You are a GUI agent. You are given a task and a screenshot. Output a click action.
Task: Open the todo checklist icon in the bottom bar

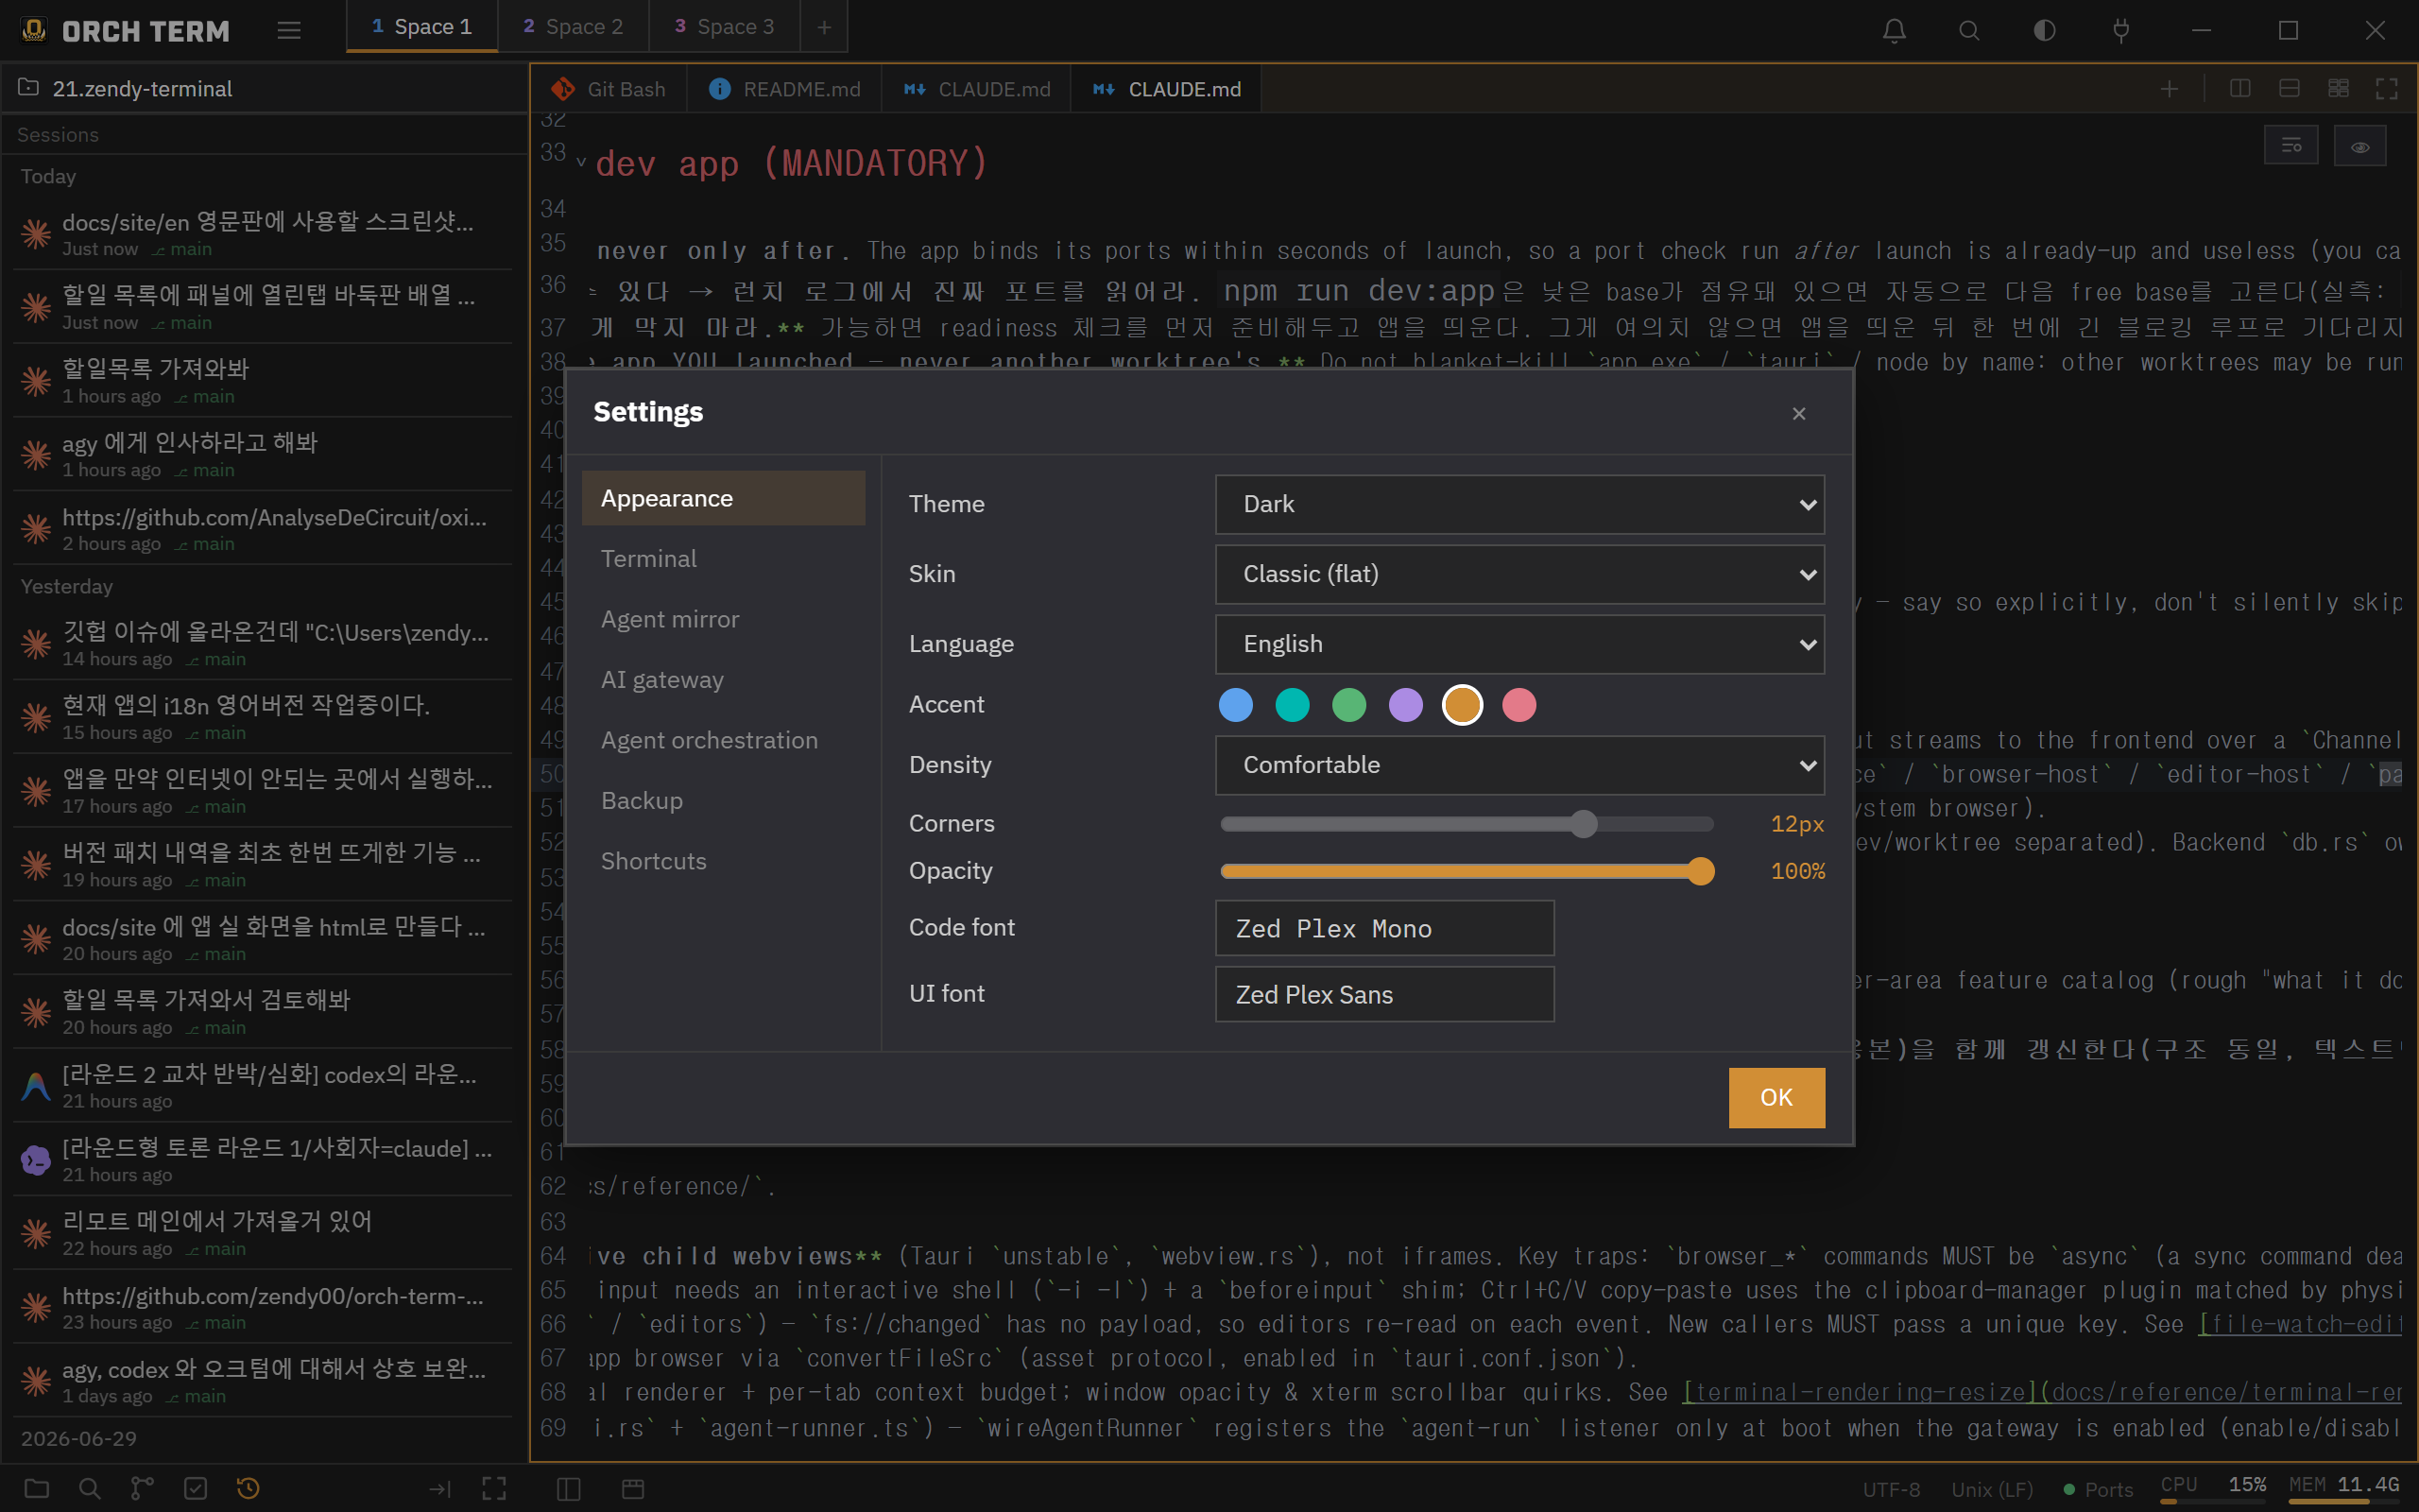click(196, 1488)
